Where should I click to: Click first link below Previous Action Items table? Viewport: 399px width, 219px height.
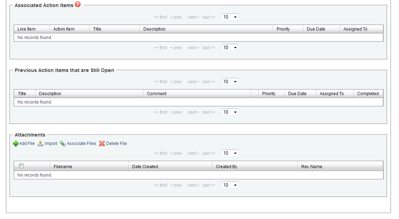161,112
